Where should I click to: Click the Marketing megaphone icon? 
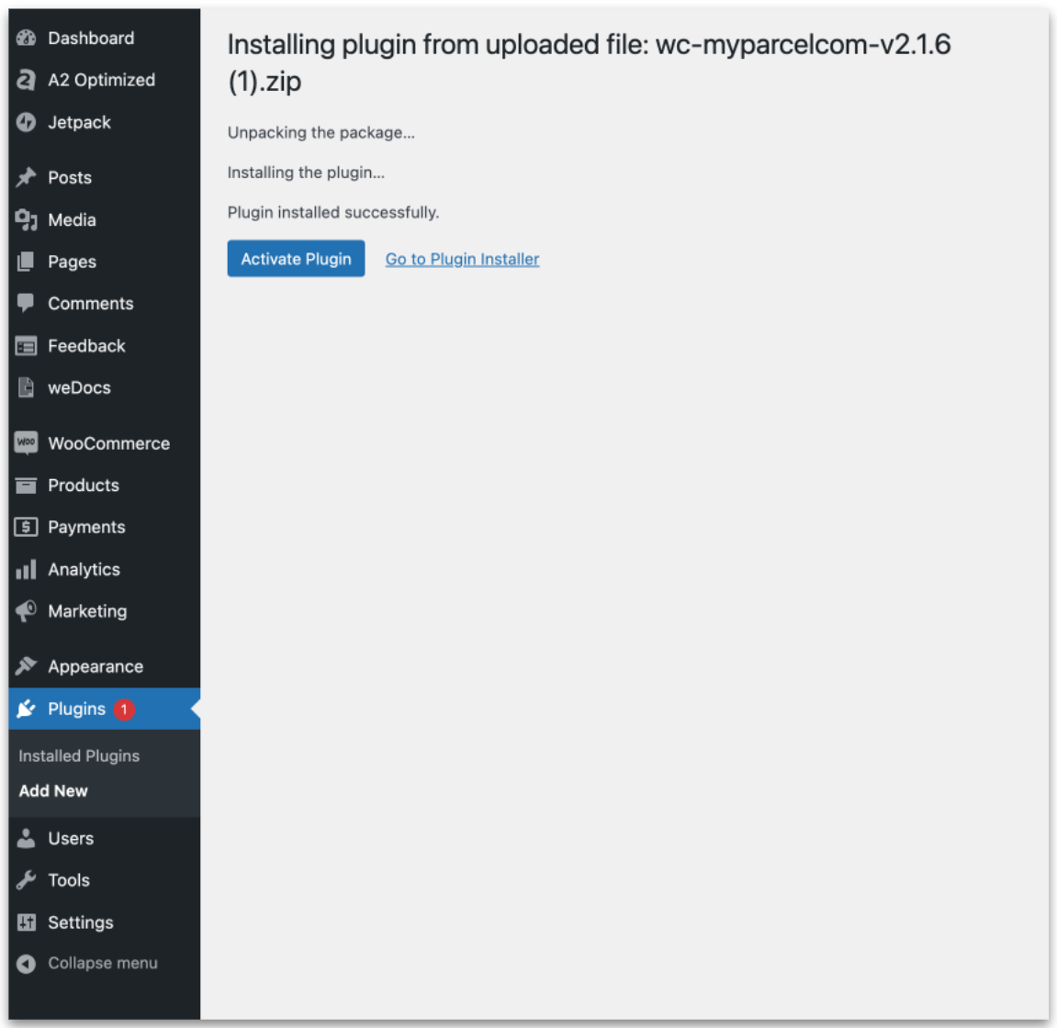click(x=26, y=611)
